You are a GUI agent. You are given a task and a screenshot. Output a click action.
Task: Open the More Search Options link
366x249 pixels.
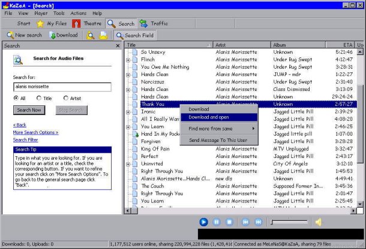36,132
